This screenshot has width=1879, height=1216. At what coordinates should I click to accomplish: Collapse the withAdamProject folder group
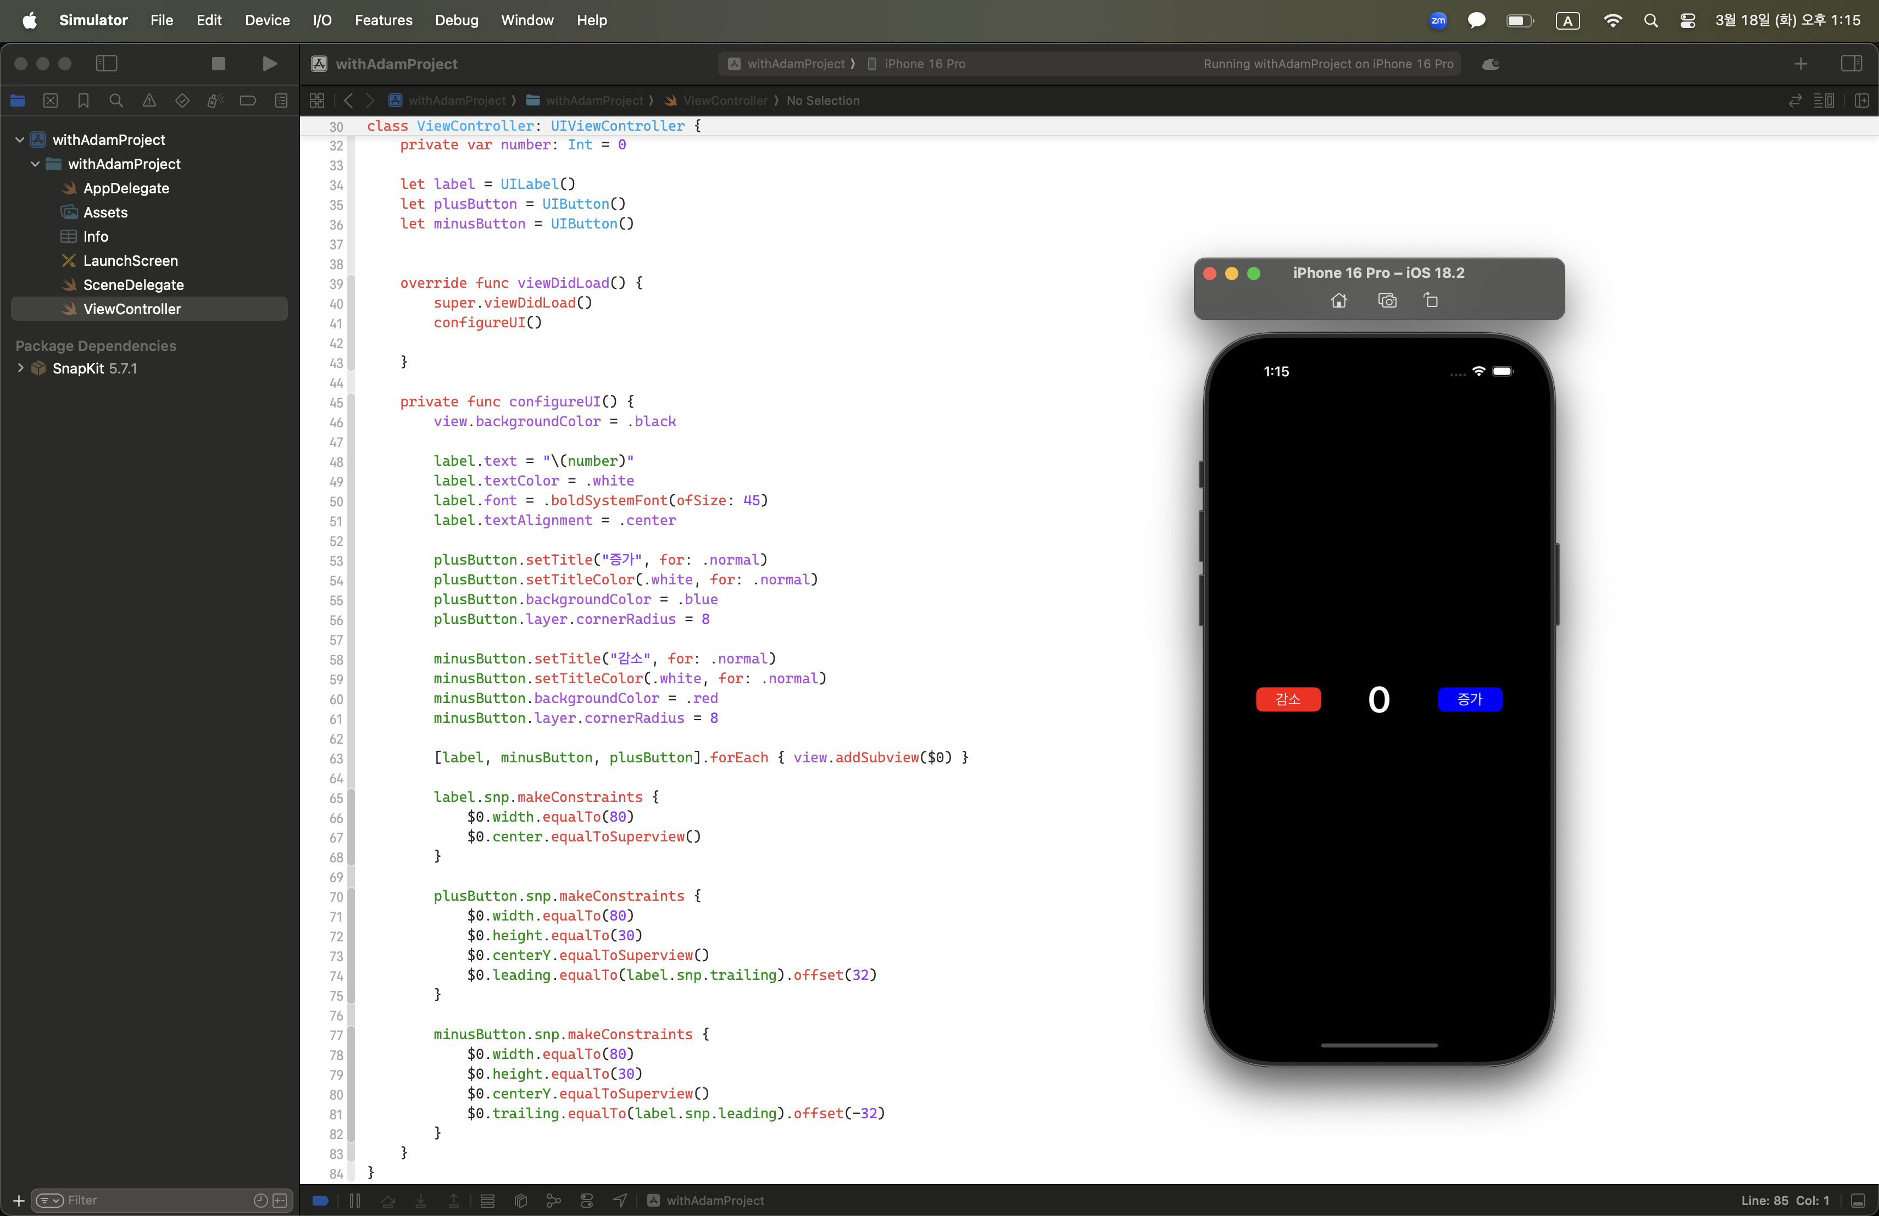(36, 164)
